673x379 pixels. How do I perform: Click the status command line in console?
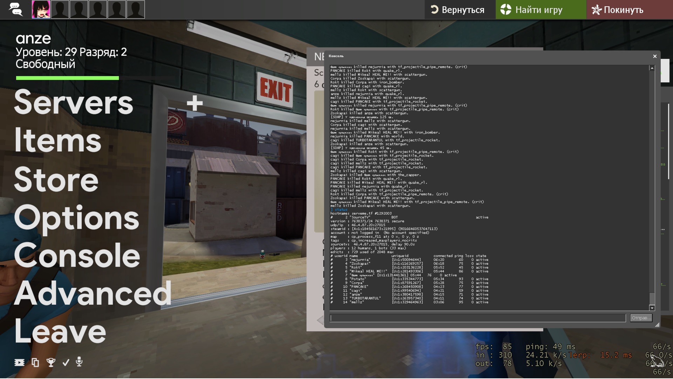click(339, 209)
